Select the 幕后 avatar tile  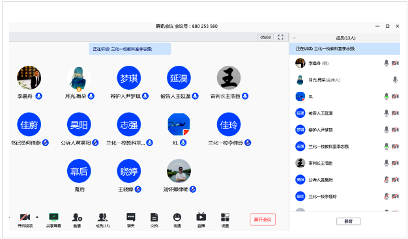pos(79,171)
